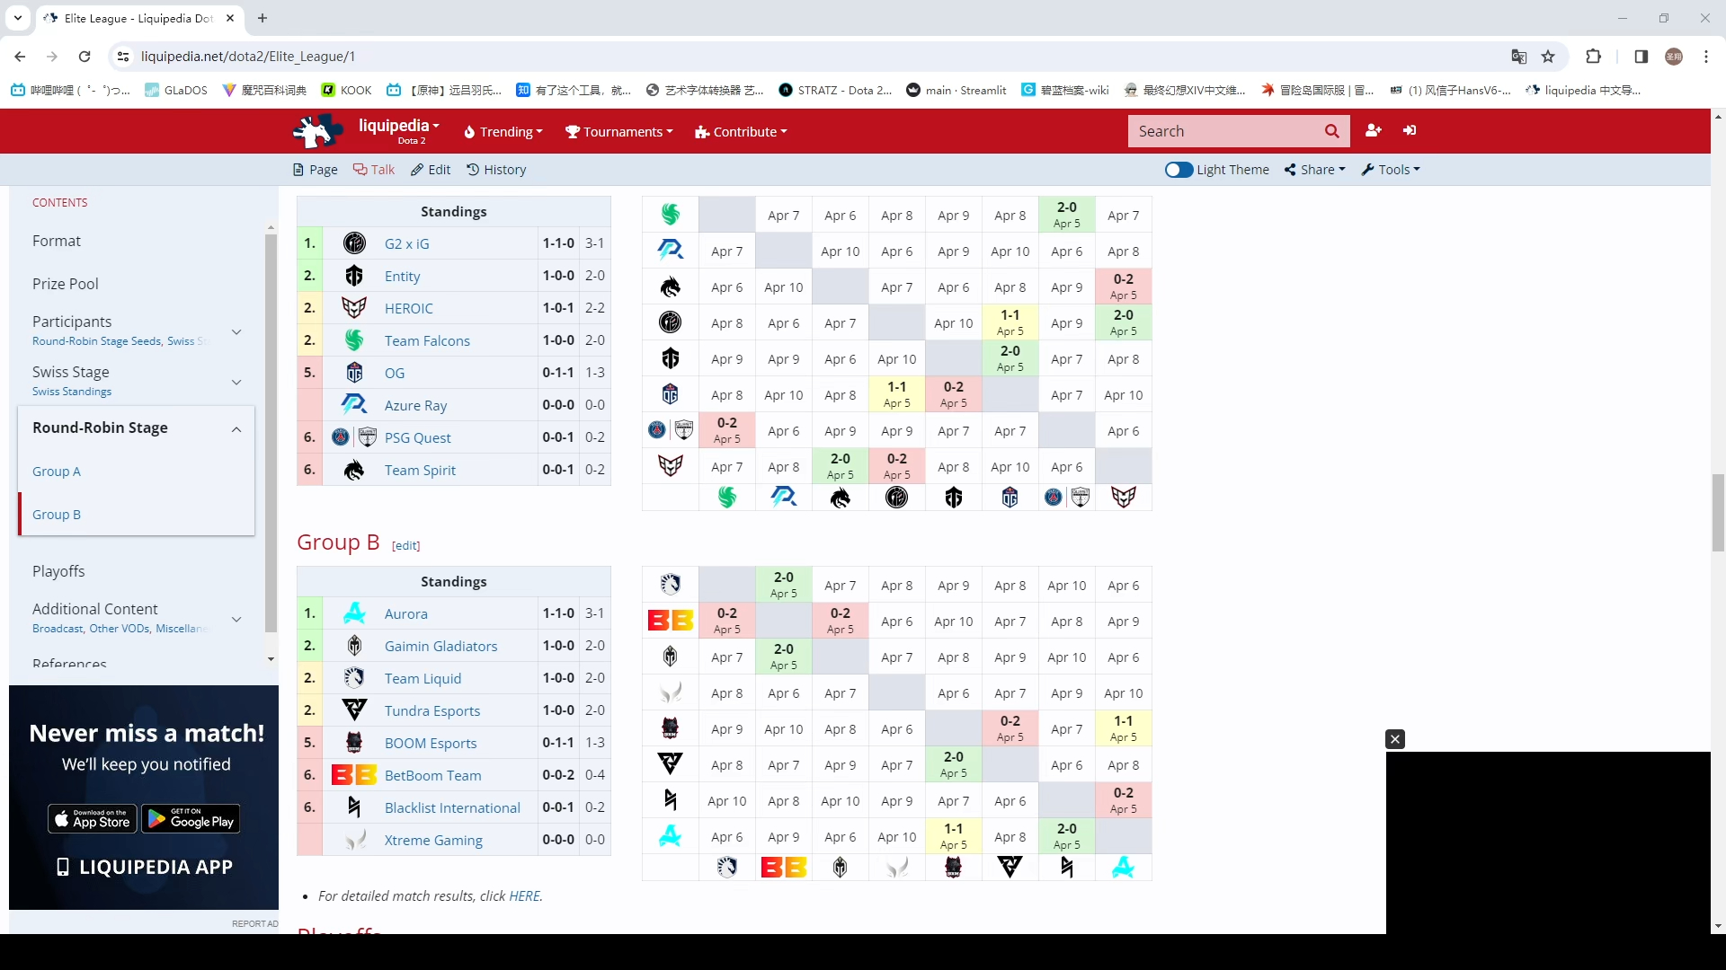Screen dimensions: 1726x970
Task: Open new browser tab
Action: tap(262, 18)
